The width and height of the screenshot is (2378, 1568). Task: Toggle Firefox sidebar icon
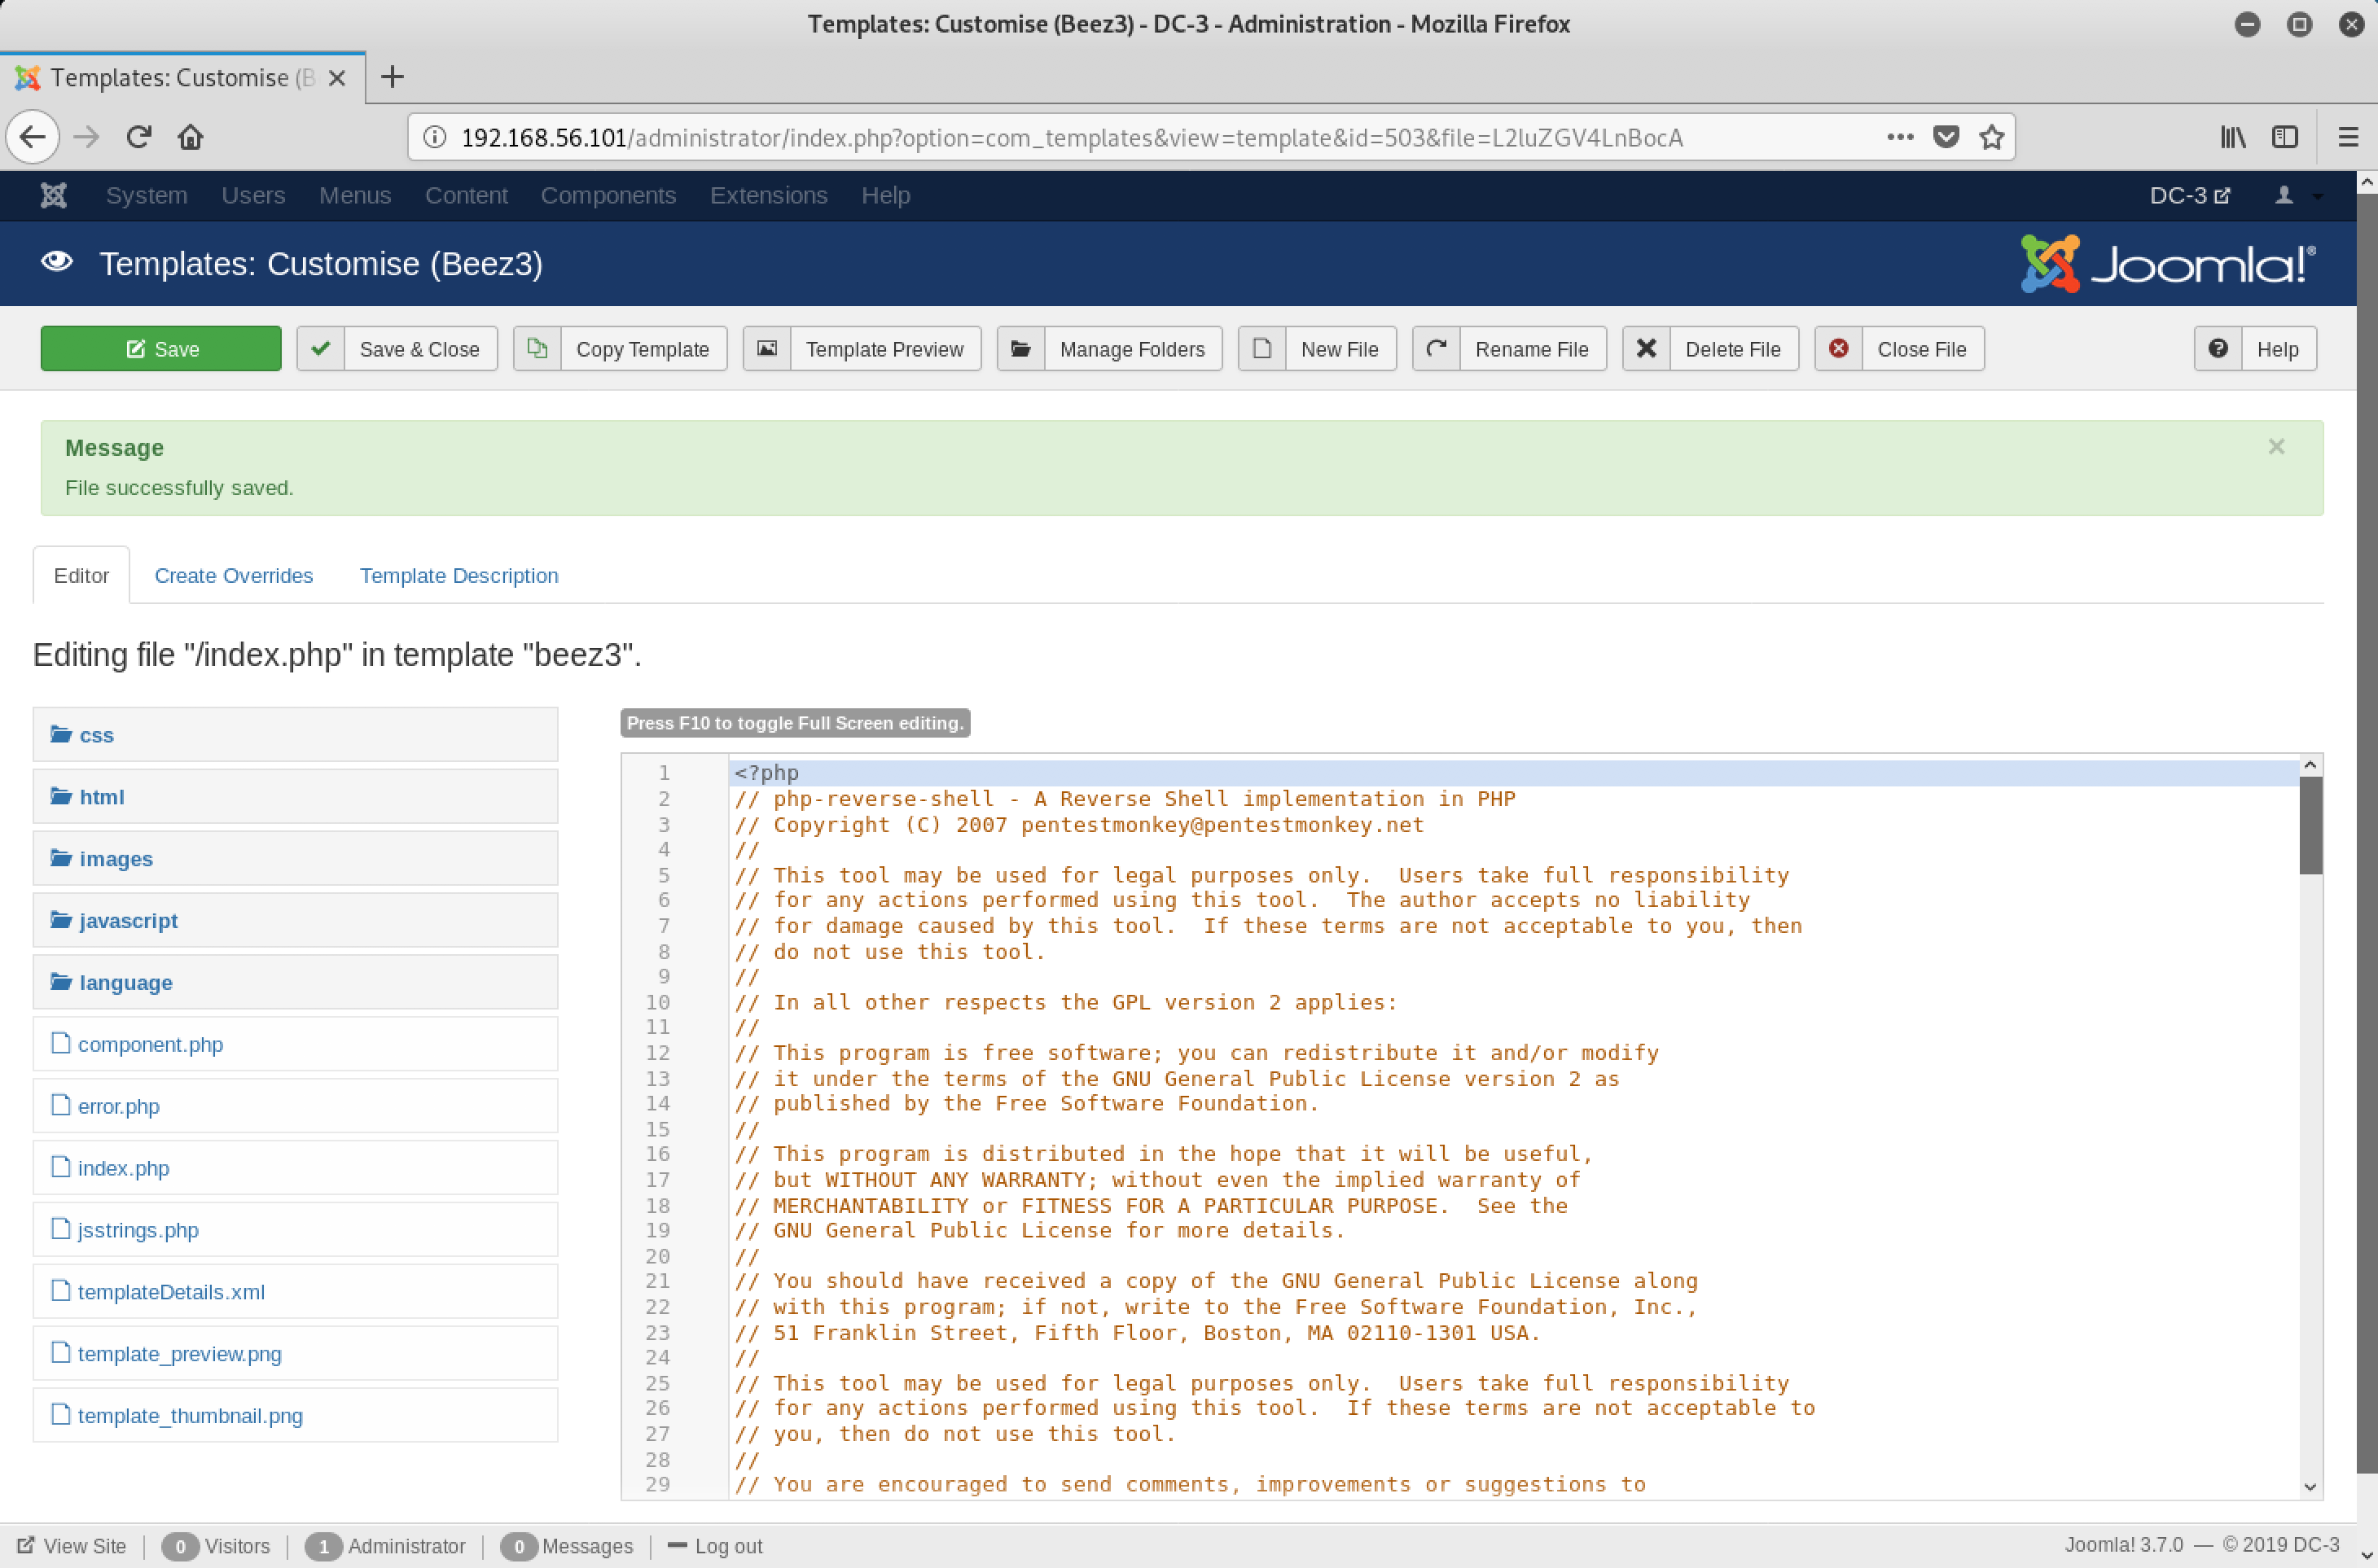point(2285,137)
